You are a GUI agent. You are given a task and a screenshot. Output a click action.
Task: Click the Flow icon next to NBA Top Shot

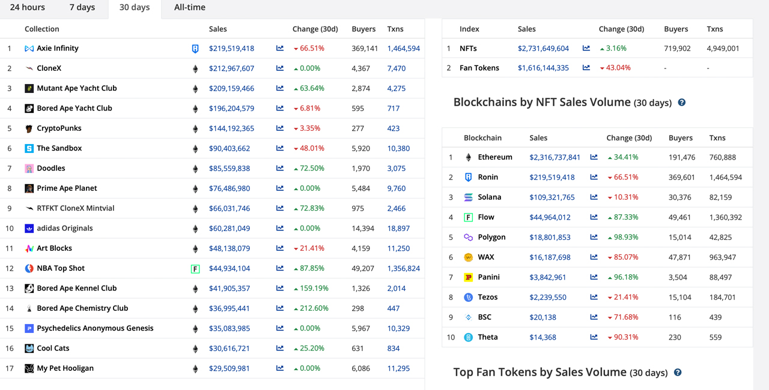click(195, 268)
